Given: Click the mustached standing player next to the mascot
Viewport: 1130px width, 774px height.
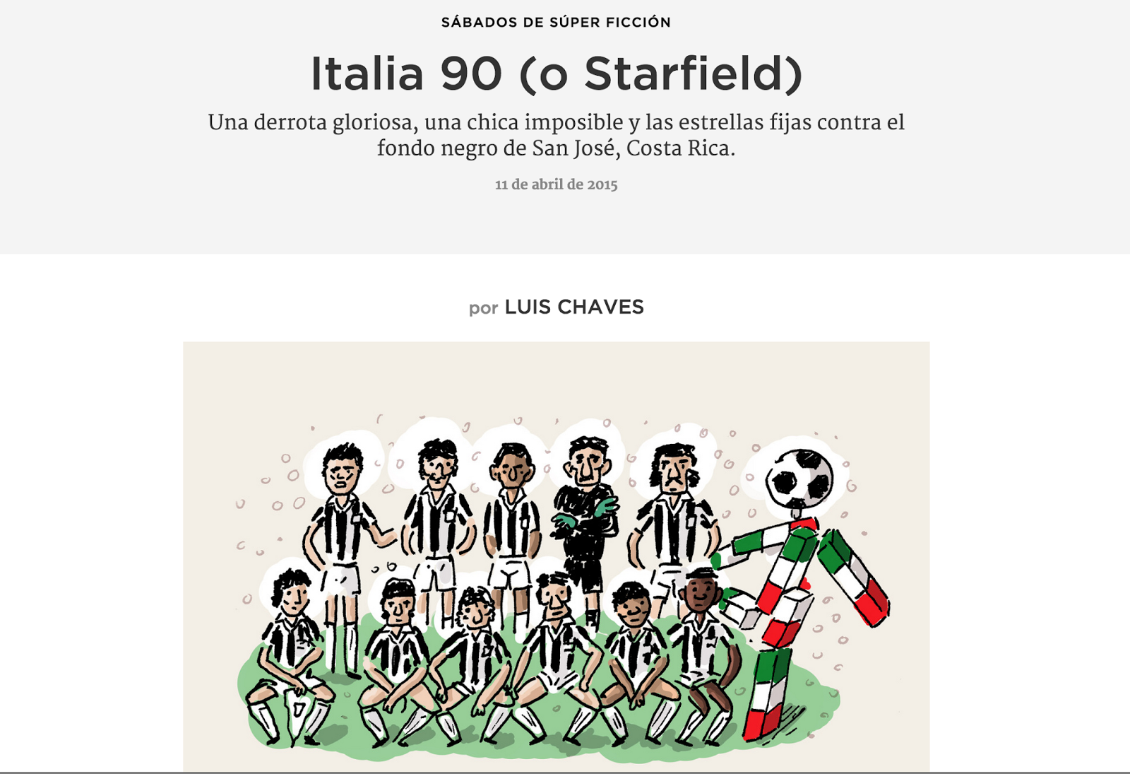Looking at the screenshot, I should click(x=672, y=520).
